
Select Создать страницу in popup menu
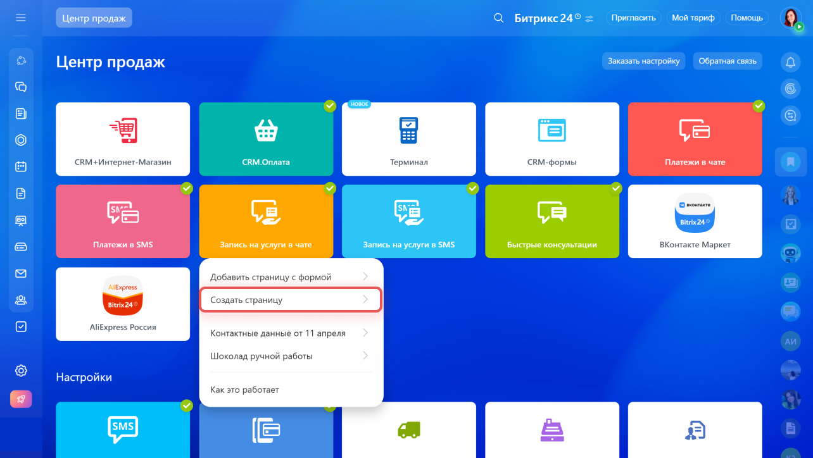click(x=291, y=300)
